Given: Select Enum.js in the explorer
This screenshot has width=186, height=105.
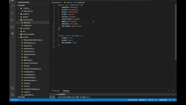Looking at the screenshot, I should coord(27,23).
